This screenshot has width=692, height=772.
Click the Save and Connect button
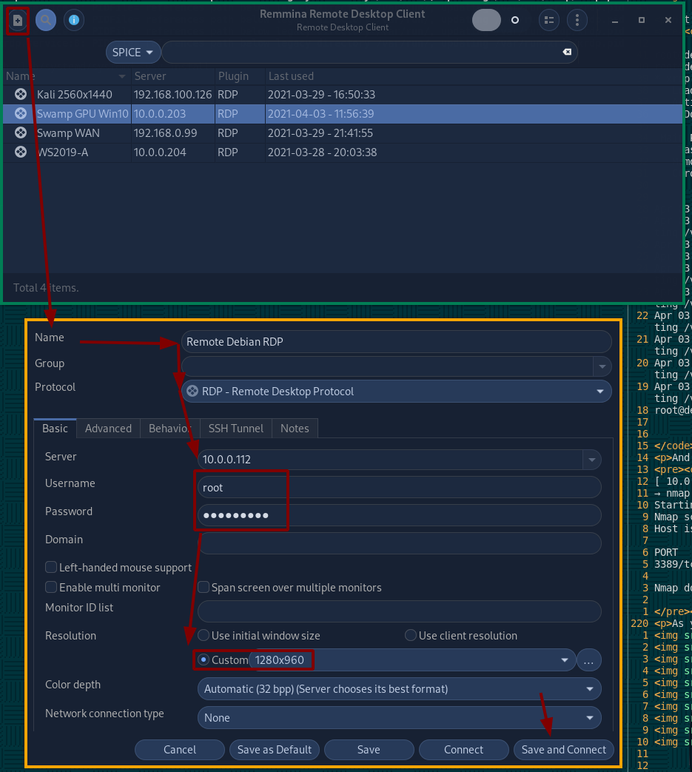click(563, 750)
